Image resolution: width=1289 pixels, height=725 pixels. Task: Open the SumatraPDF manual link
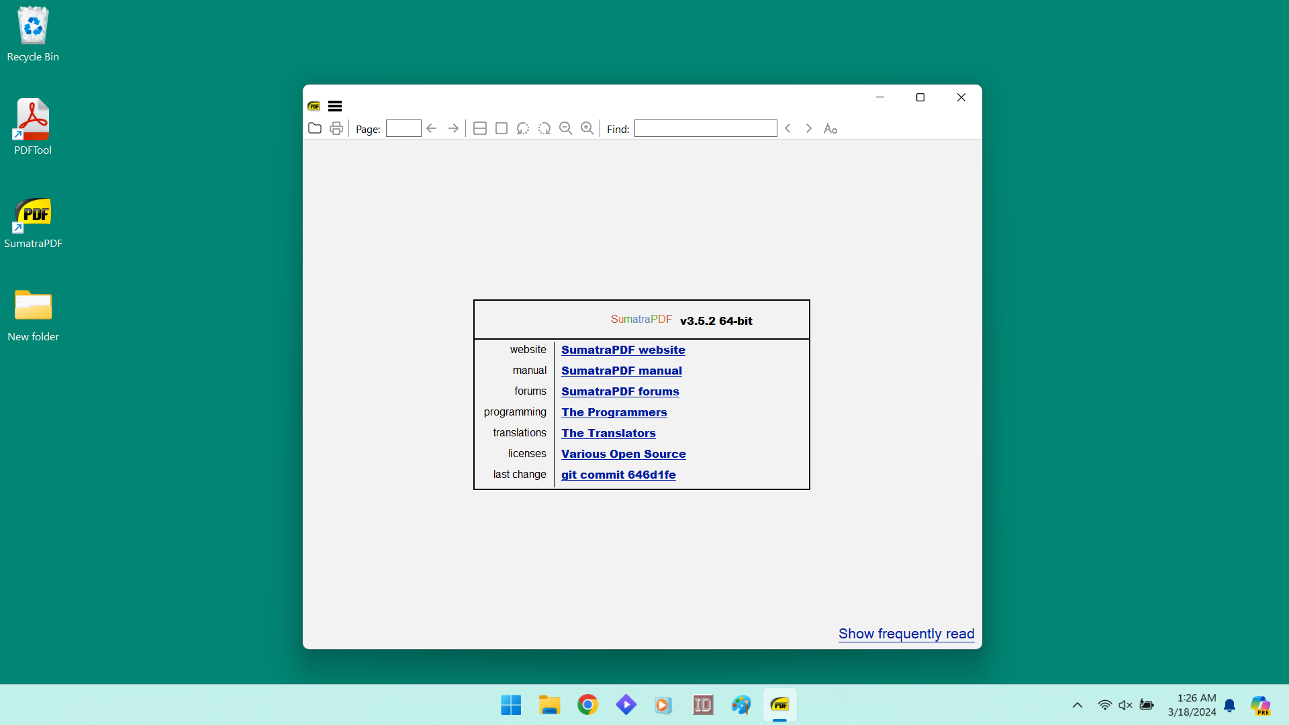[622, 371]
